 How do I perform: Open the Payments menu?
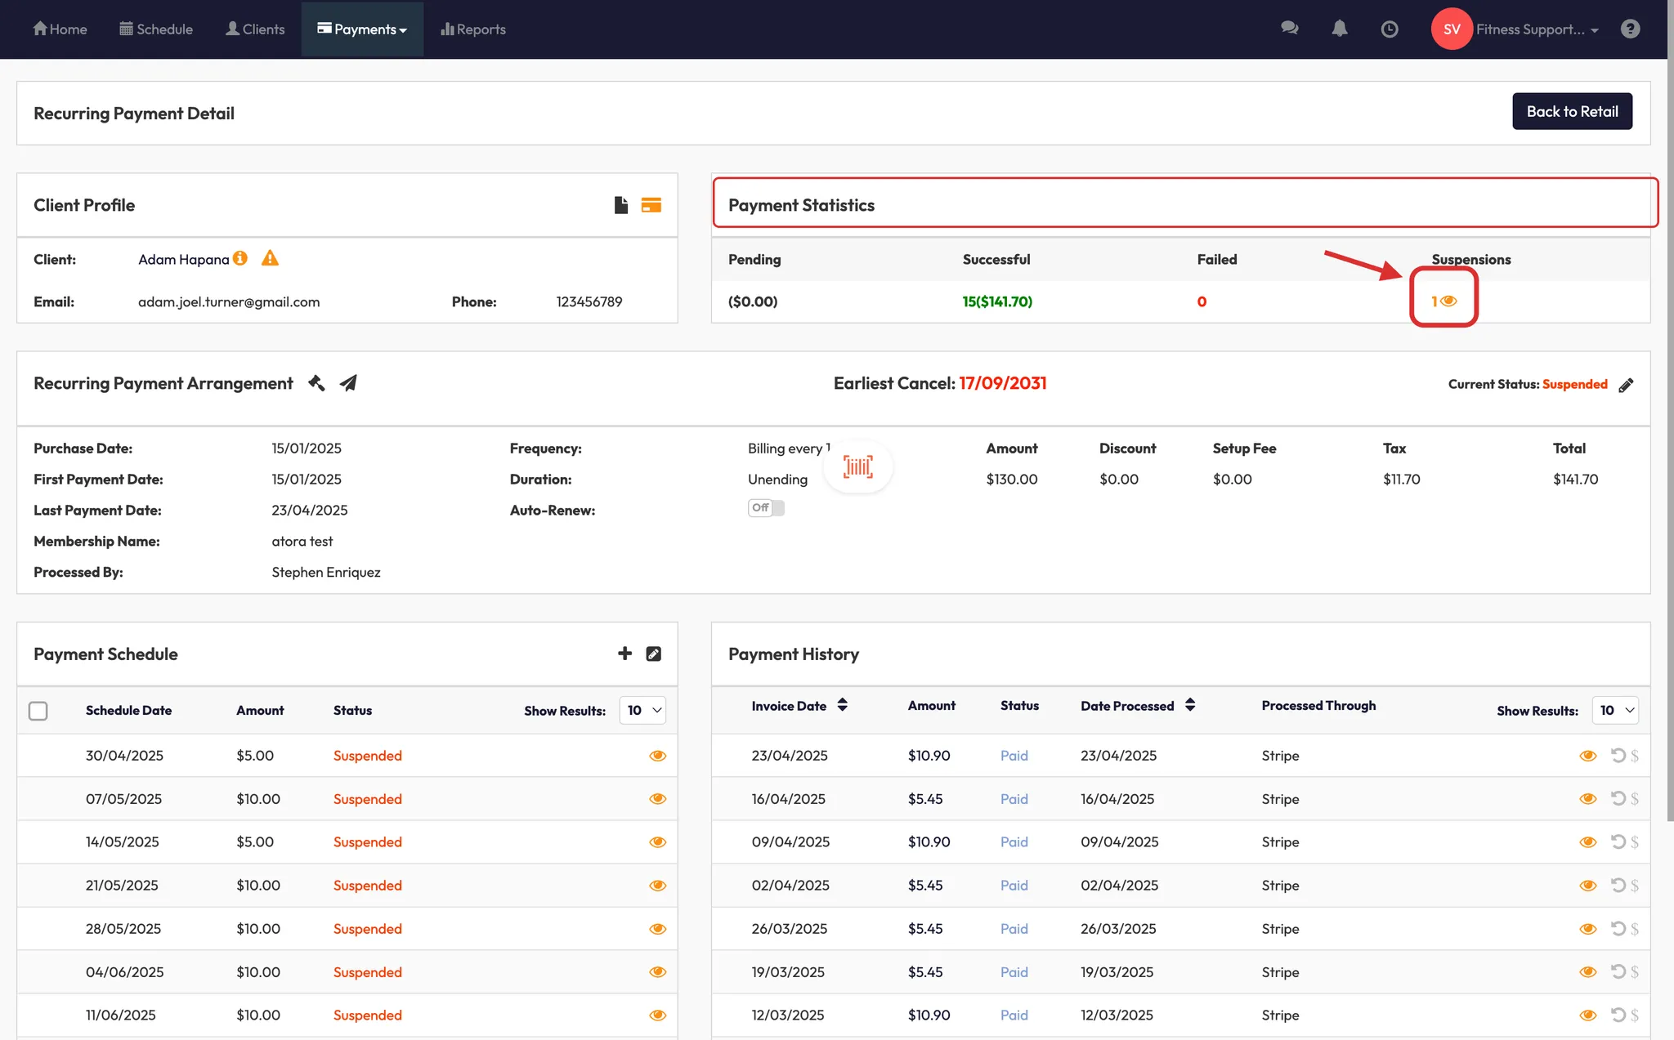tap(362, 29)
